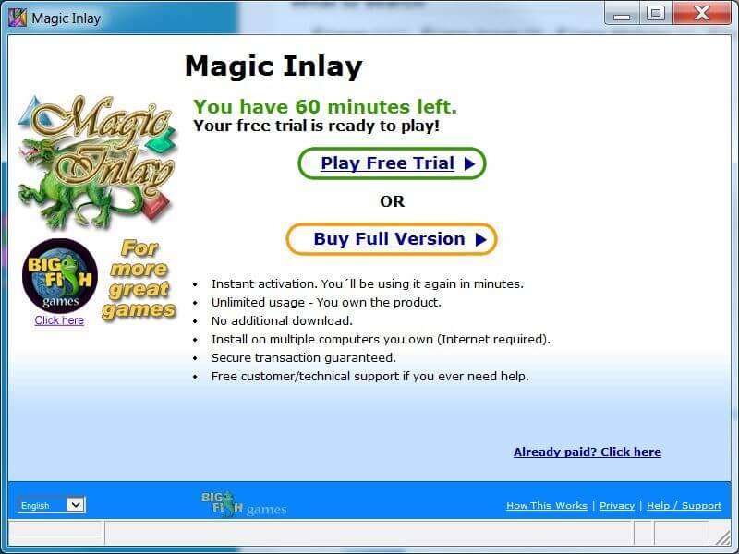The width and height of the screenshot is (739, 554).
Task: Click the Magic Inlay title bar icon
Action: 18,18
